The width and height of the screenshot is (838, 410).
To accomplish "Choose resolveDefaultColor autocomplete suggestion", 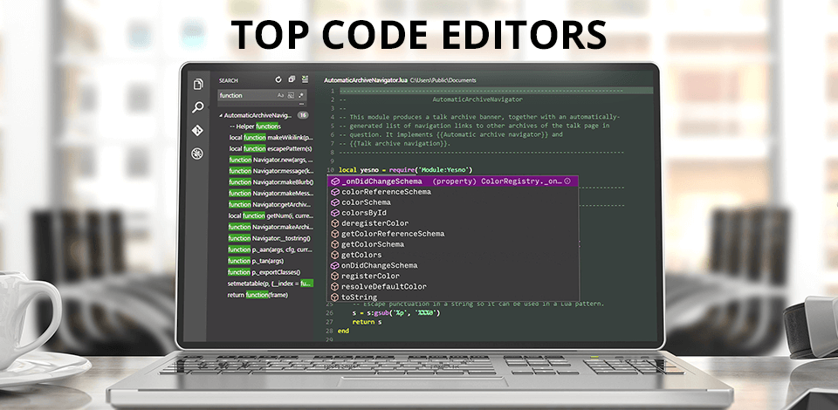I will click(x=453, y=287).
